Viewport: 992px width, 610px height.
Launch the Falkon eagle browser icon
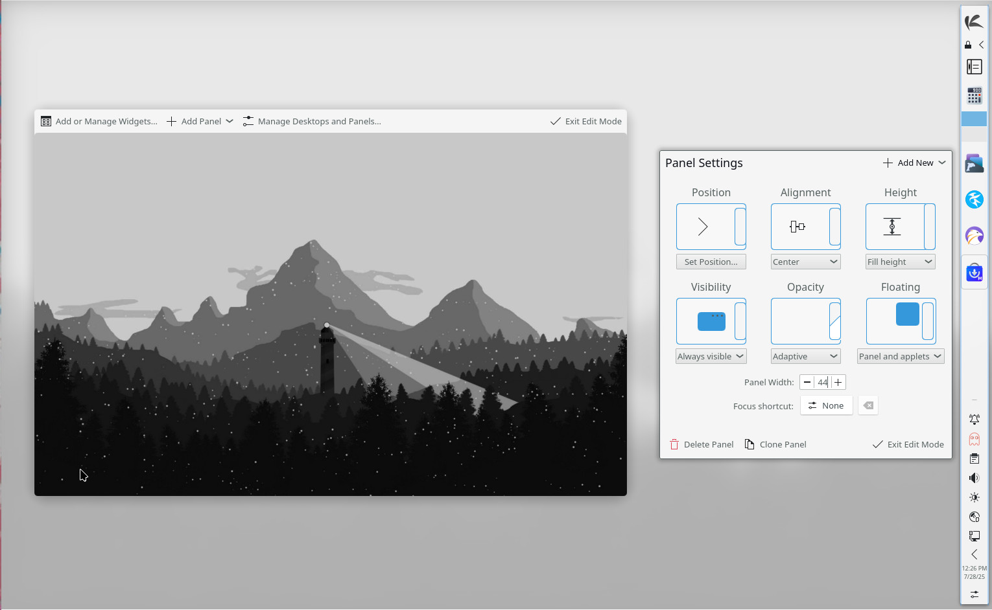tap(974, 236)
